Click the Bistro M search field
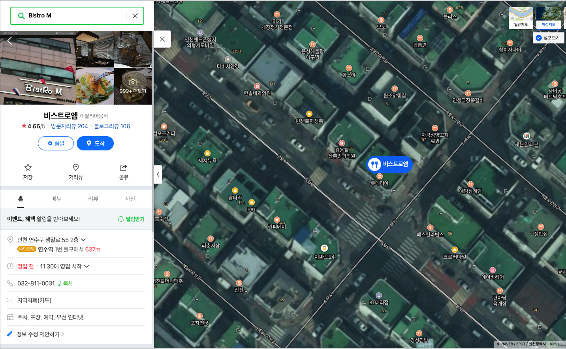This screenshot has width=566, height=349. [x=77, y=16]
